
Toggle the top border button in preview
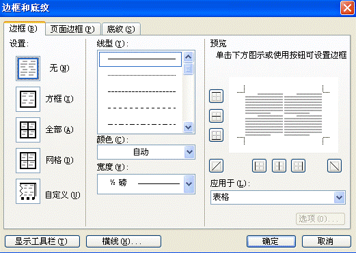click(x=216, y=96)
